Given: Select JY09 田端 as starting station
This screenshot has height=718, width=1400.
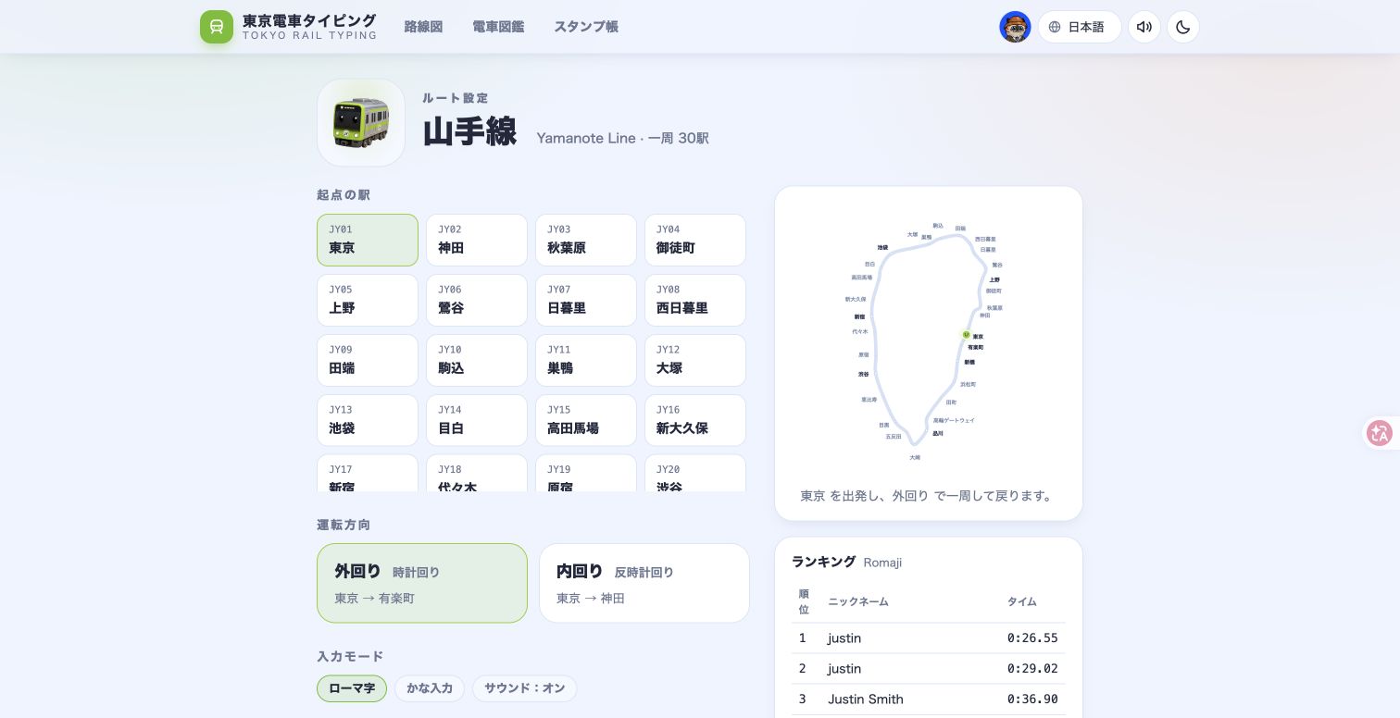Looking at the screenshot, I should pyautogui.click(x=368, y=360).
